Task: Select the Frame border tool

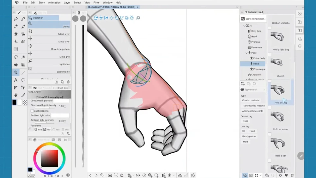Action: [x=16, y=88]
